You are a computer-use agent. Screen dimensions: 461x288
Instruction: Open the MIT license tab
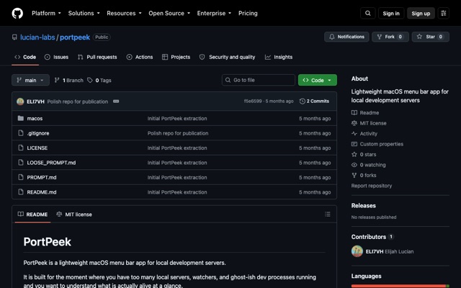[x=74, y=215]
